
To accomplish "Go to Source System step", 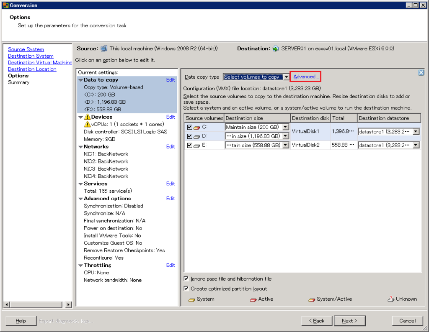I will [26, 49].
